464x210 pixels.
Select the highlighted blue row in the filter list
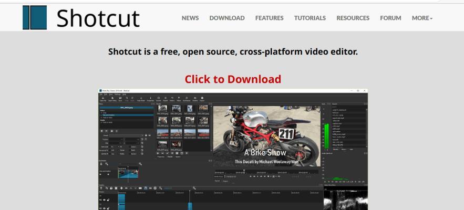126,115
